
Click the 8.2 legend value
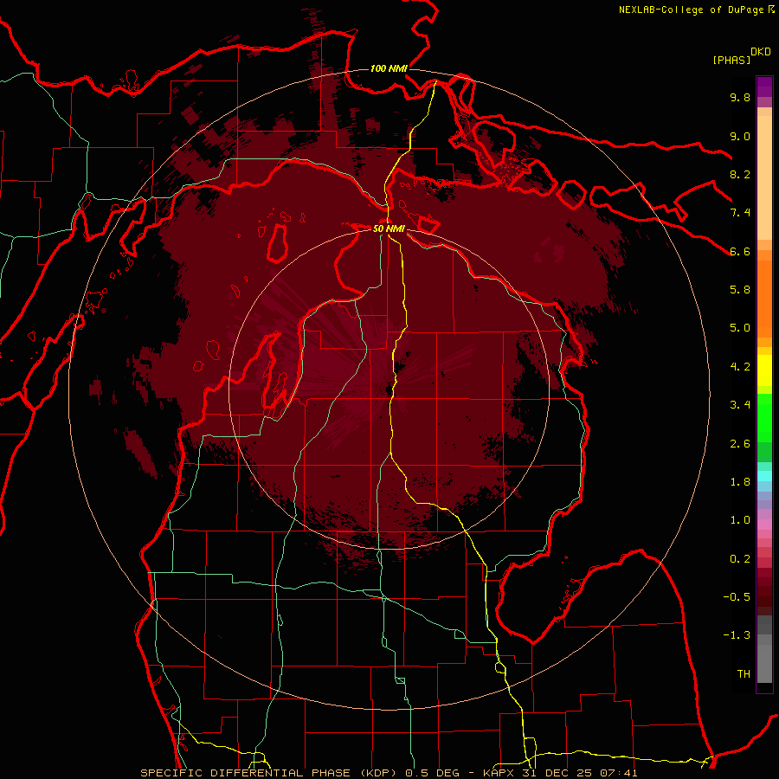740,174
